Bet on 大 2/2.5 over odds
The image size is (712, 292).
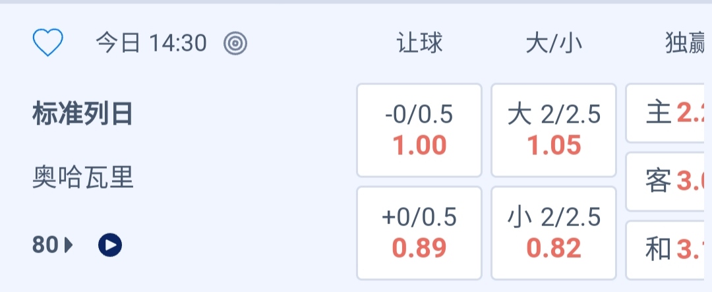(554, 130)
